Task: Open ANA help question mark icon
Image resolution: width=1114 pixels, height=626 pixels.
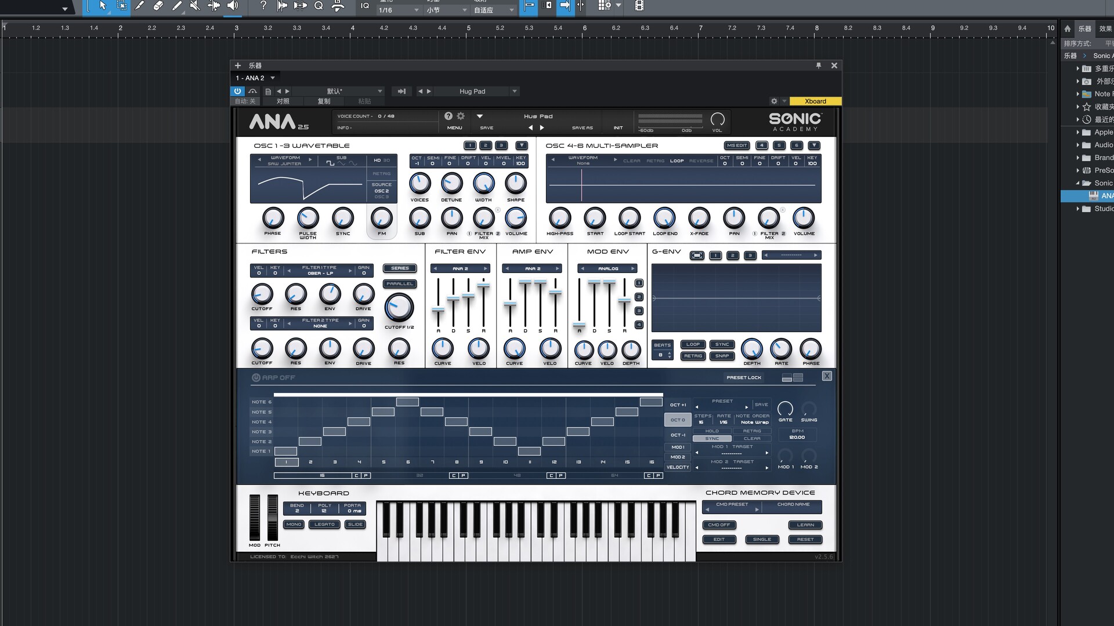Action: (x=448, y=116)
